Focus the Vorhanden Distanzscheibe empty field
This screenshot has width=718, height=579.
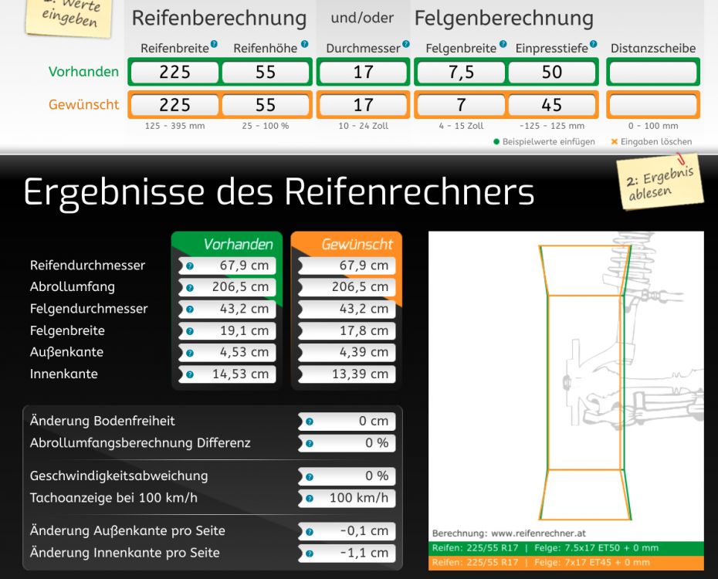click(x=653, y=73)
